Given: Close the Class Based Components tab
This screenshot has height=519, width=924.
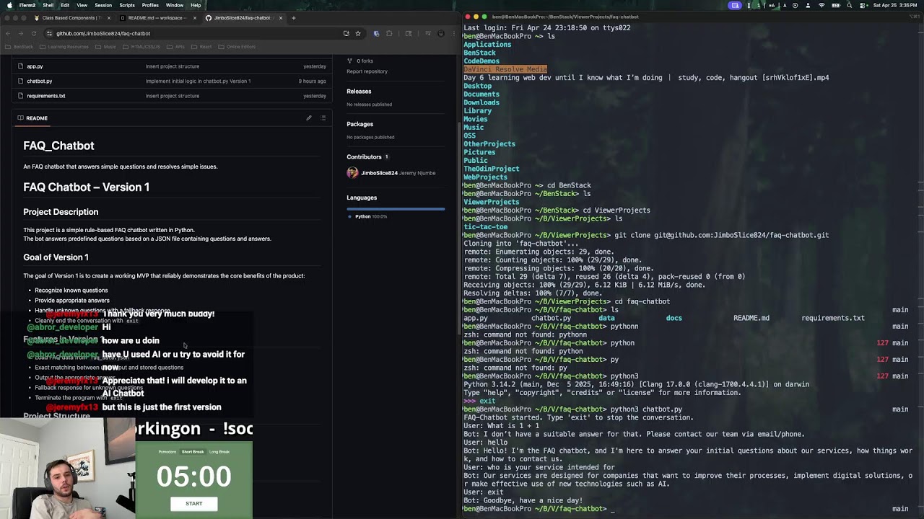Looking at the screenshot, I should click(x=109, y=17).
